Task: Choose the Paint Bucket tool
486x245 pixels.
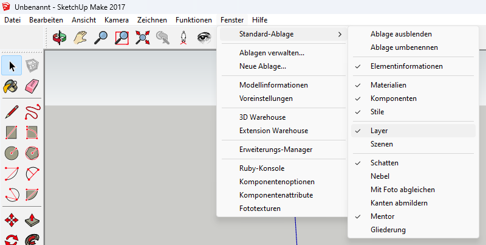Action: (x=11, y=86)
